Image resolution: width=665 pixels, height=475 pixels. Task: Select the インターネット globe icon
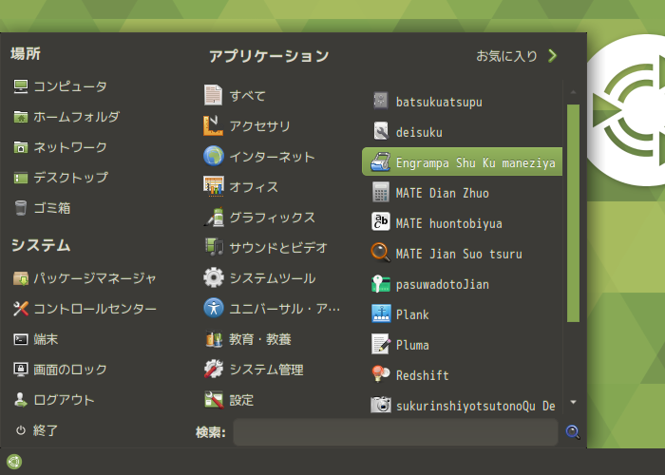point(214,156)
